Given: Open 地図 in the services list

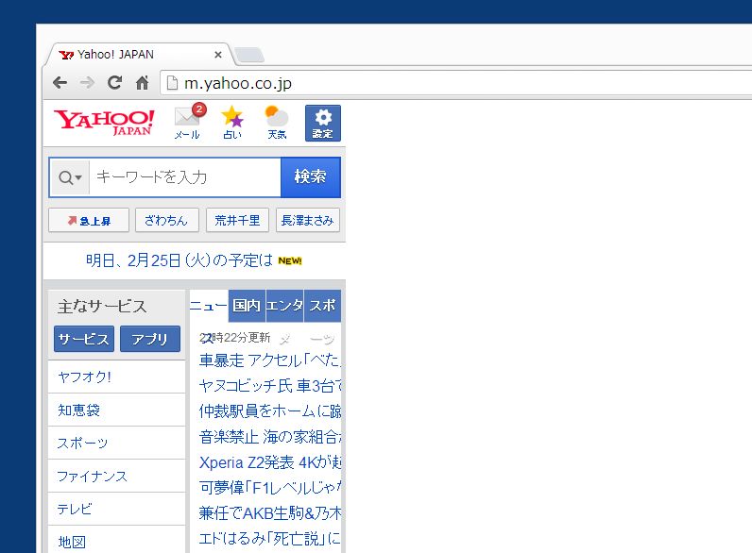Looking at the screenshot, I should tap(116, 541).
